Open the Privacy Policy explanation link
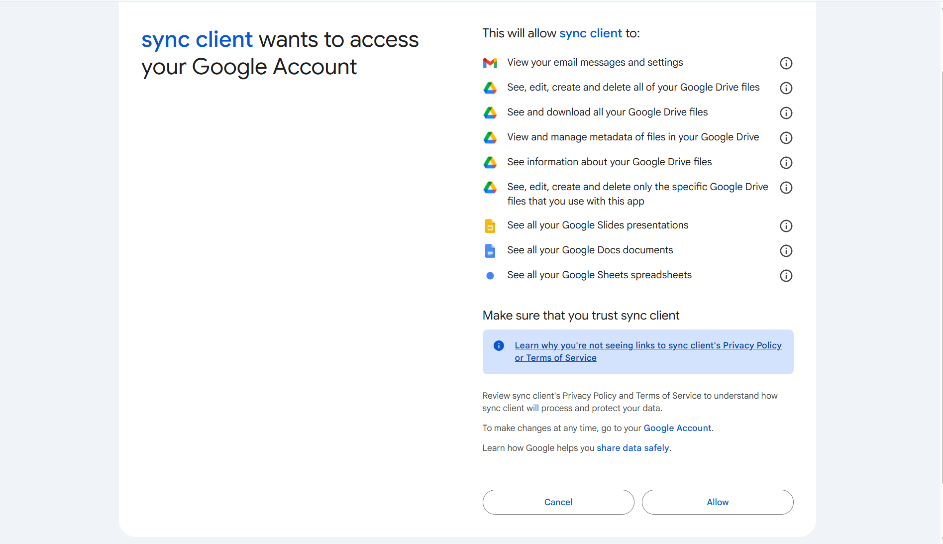The image size is (943, 544). coord(647,351)
